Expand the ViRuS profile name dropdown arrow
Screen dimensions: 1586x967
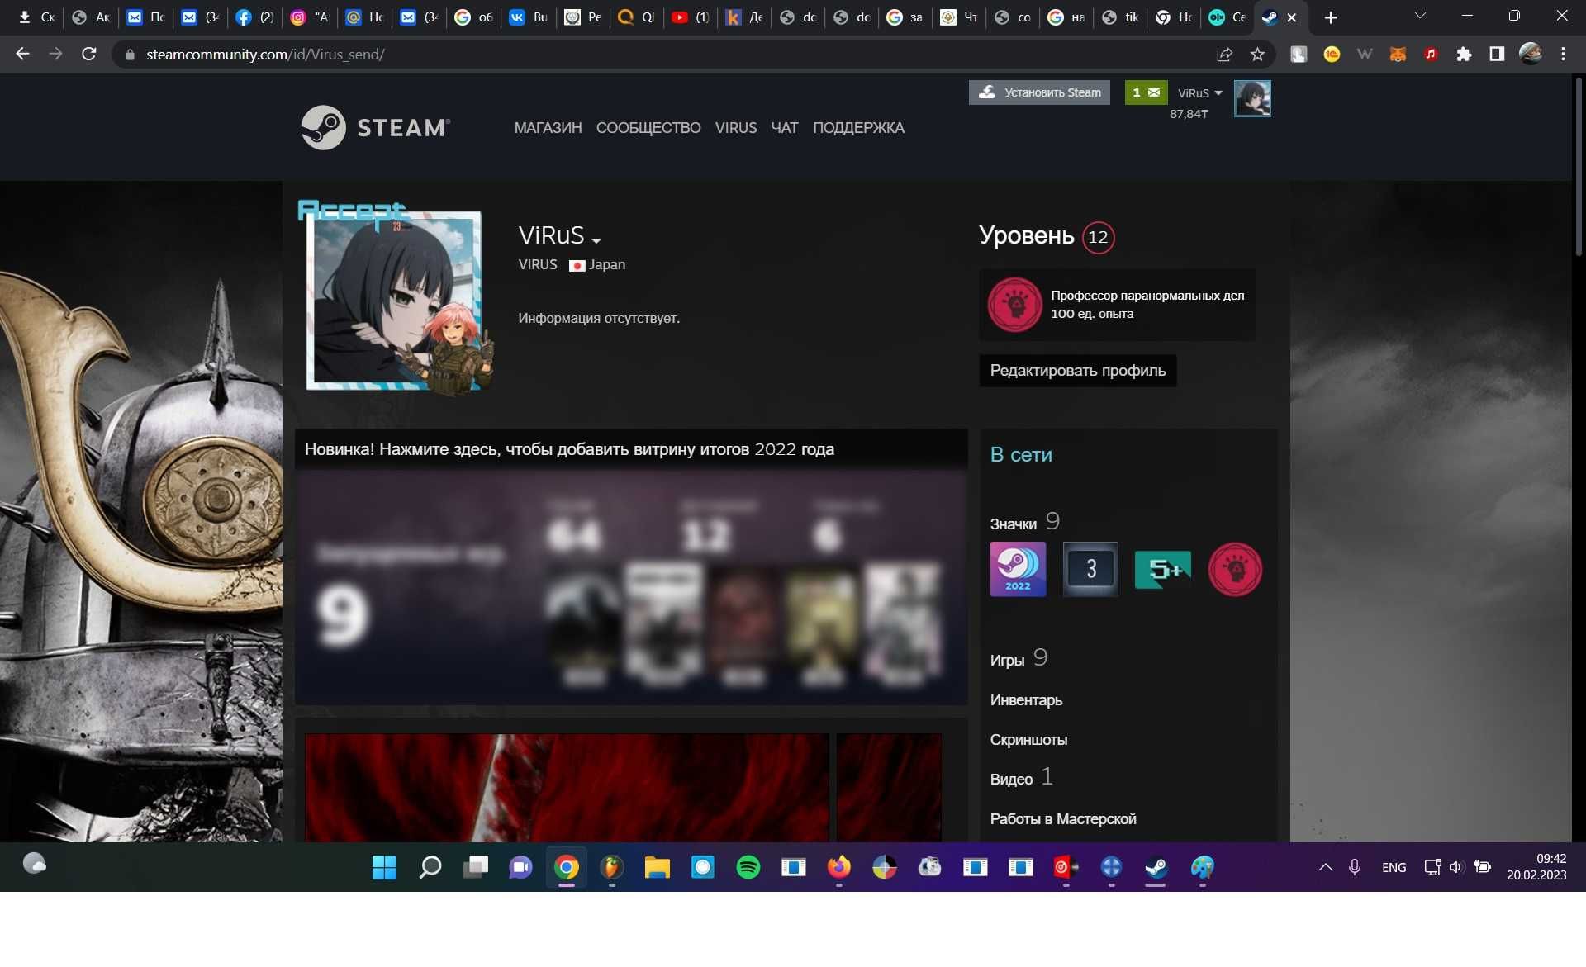[596, 240]
